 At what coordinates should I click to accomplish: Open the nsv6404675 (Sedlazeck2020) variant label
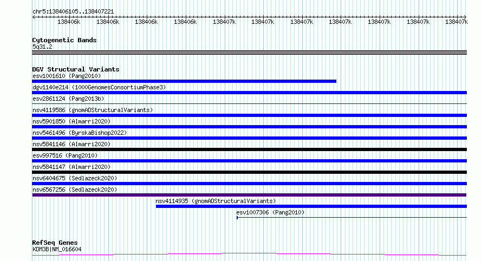click(75, 178)
